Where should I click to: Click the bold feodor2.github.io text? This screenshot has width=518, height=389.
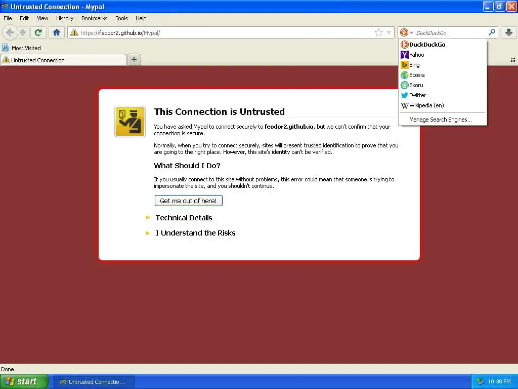tap(289, 126)
